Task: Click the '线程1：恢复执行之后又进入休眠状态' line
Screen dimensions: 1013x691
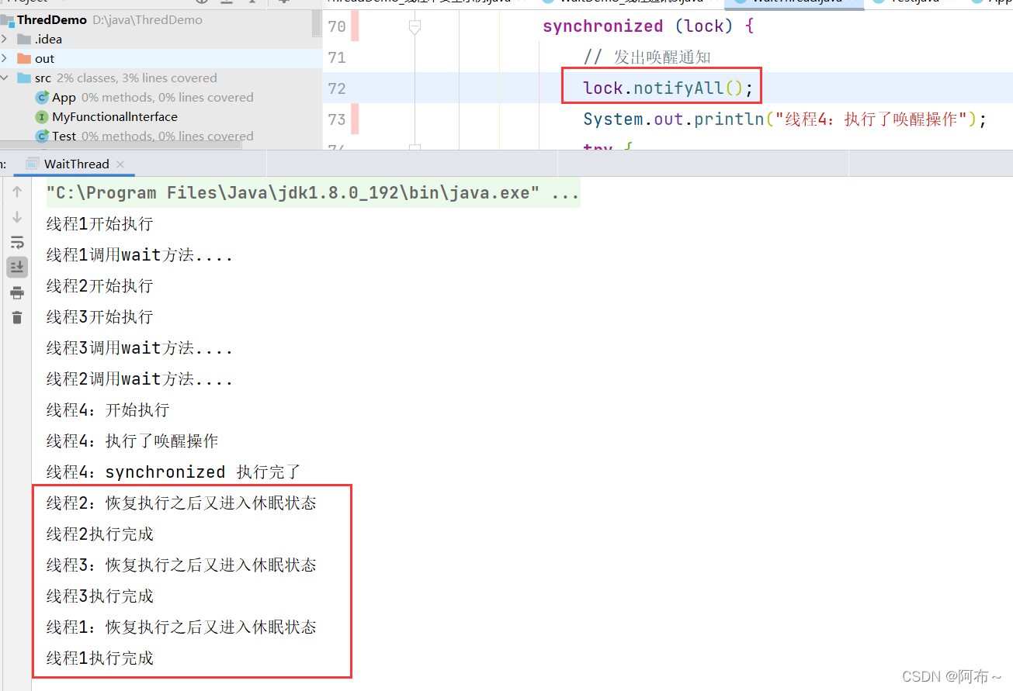Action: point(182,627)
